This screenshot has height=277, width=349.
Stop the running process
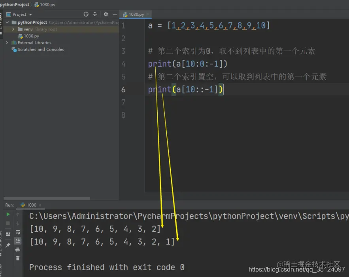[8, 223]
